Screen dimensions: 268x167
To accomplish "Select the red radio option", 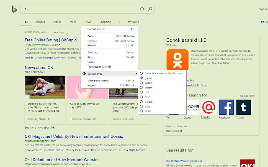I will (x=144, y=92).
